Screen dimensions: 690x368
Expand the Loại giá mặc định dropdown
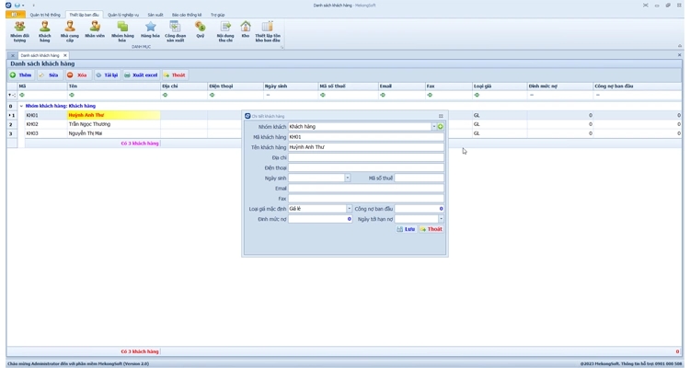click(349, 209)
